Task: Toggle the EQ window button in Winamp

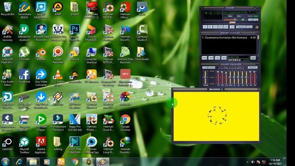Action: [x=251, y=19]
